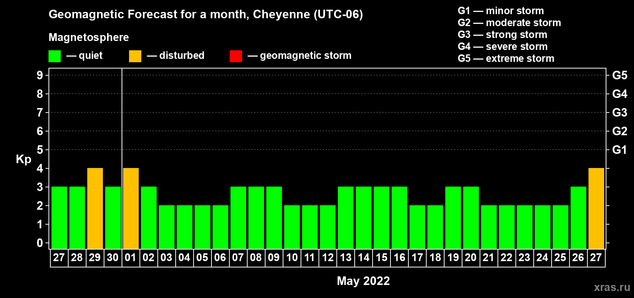Click the date label 22 on the axis
634x298 pixels.
tap(506, 258)
